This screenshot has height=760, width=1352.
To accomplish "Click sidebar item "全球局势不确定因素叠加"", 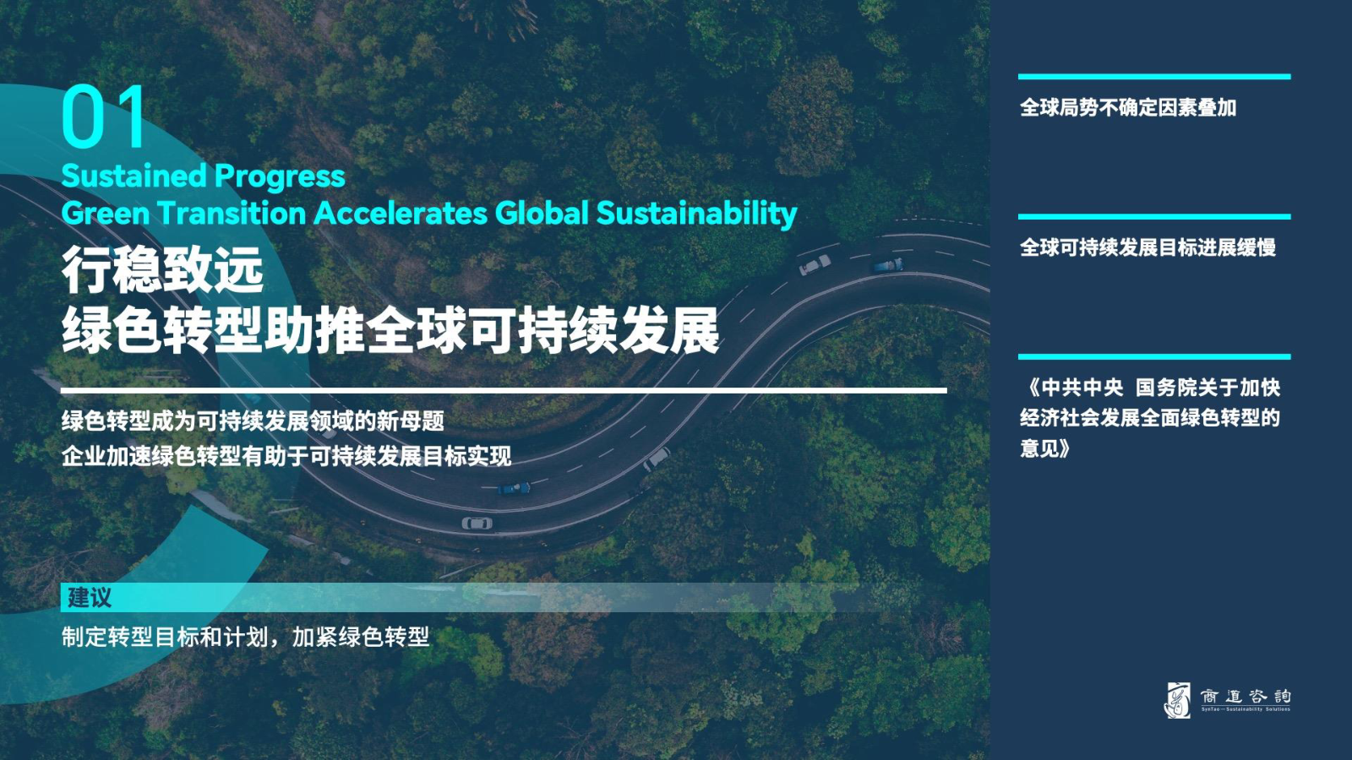I will coord(1128,107).
